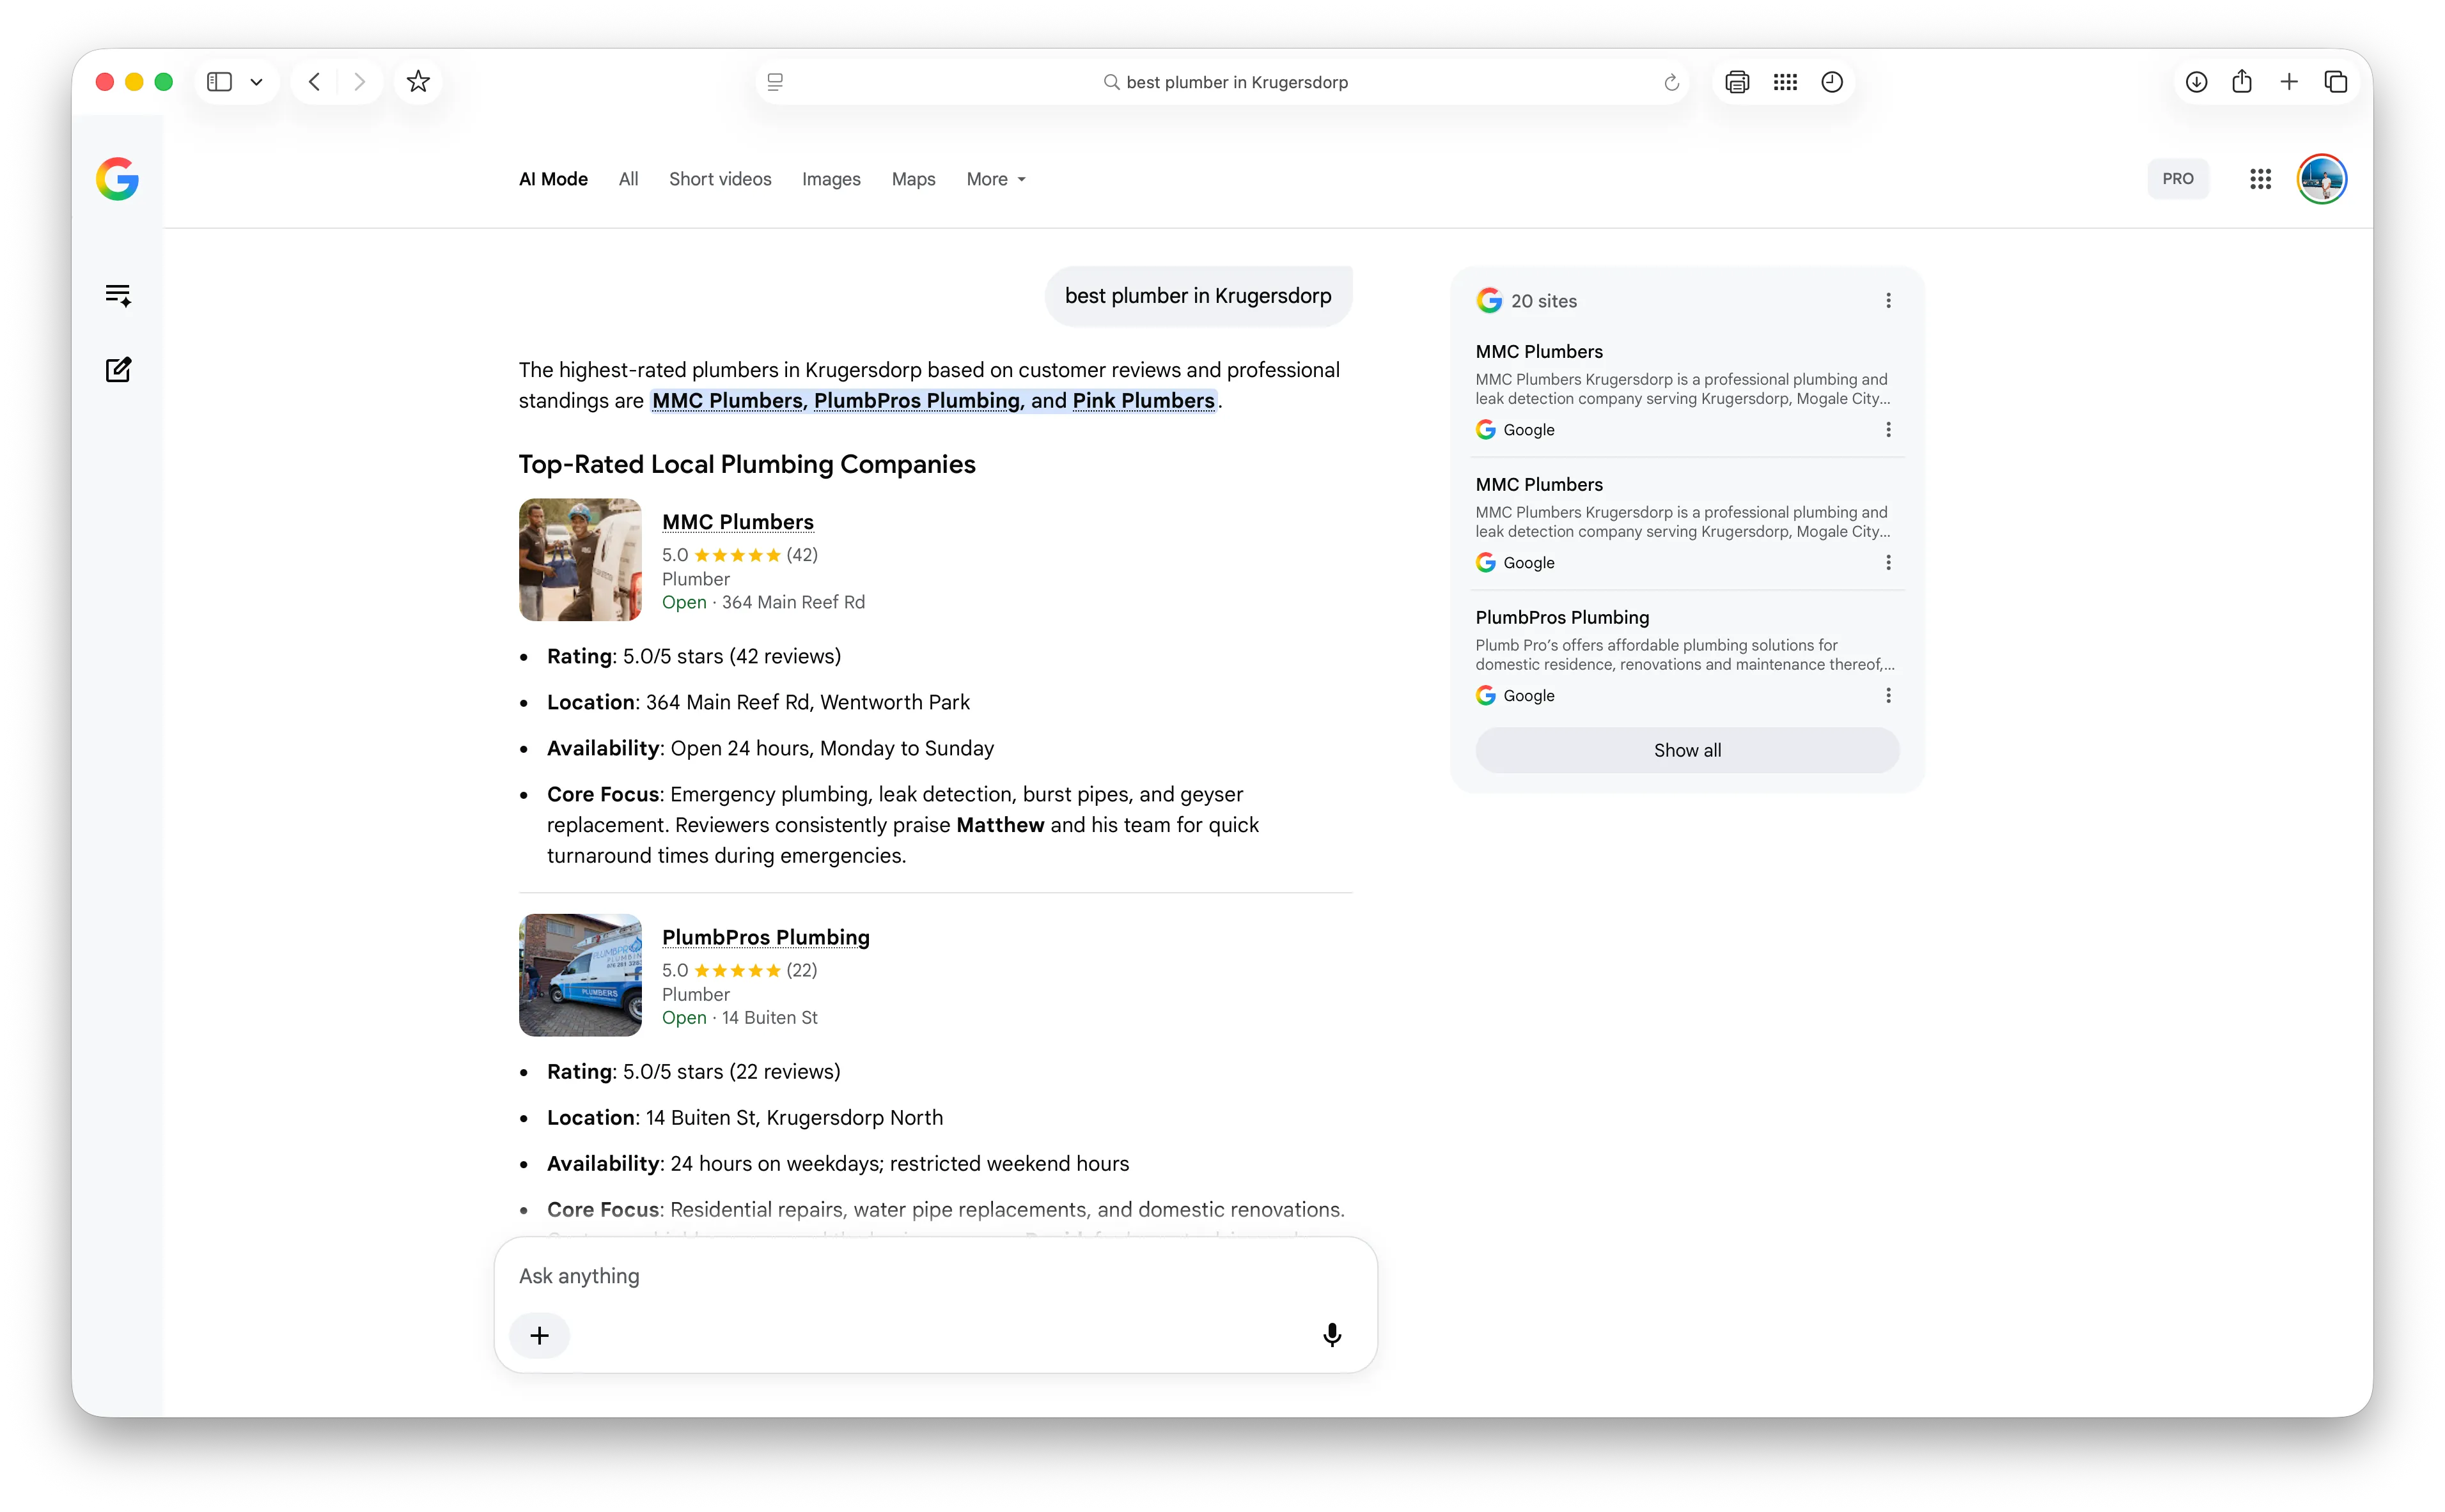Click the 5.0 rating with 42 reviews
2445x1512 pixels.
(x=739, y=555)
